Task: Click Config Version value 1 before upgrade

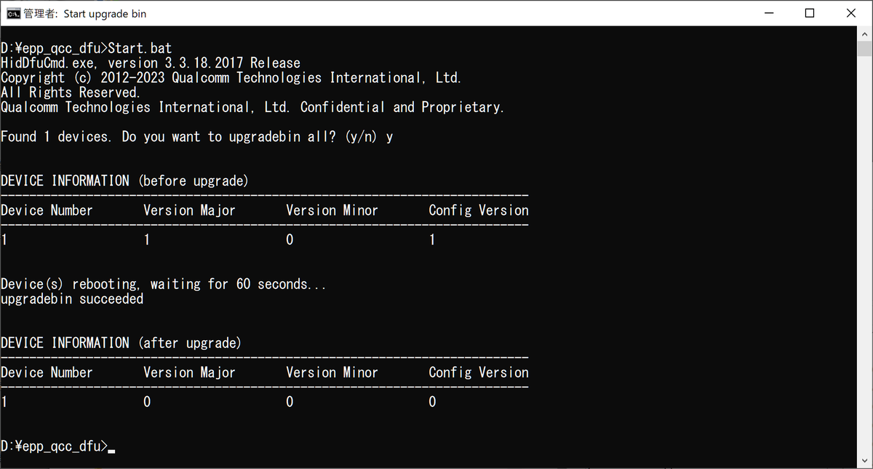Action: (432, 240)
